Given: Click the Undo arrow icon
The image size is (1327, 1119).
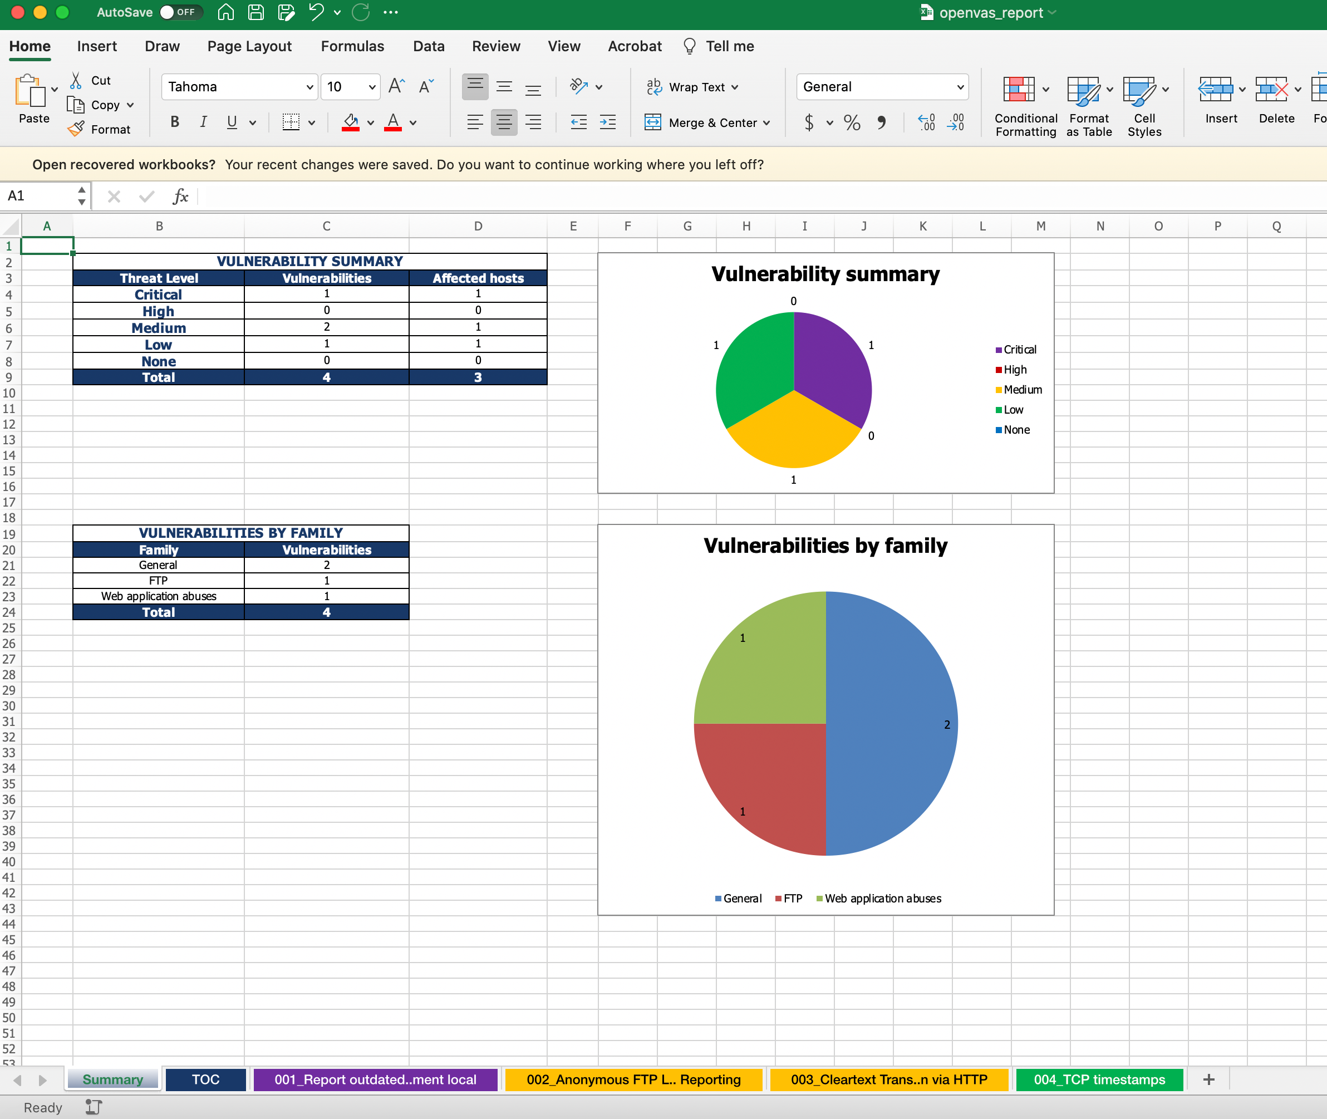Looking at the screenshot, I should click(316, 12).
